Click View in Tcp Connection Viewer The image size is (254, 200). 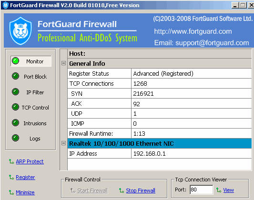tap(228, 190)
